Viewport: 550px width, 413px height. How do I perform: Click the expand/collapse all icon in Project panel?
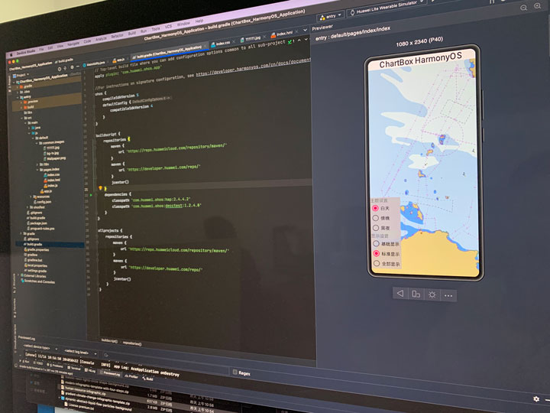pyautogui.click(x=65, y=68)
